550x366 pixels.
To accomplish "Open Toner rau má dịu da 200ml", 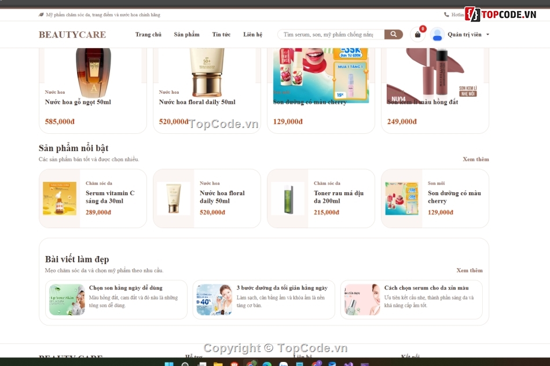I will pyautogui.click(x=339, y=197).
